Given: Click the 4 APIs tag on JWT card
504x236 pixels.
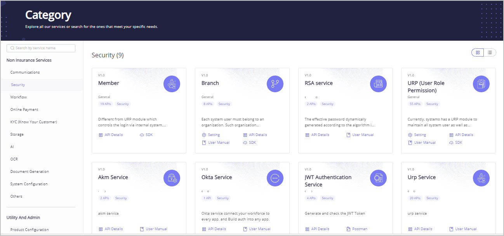Looking at the screenshot, I should [x=311, y=198].
